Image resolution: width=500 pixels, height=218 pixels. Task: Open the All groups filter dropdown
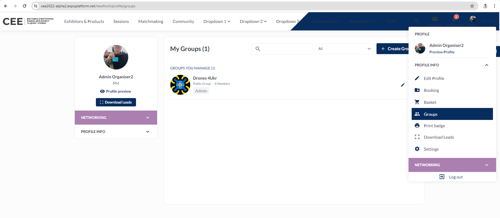pos(344,49)
